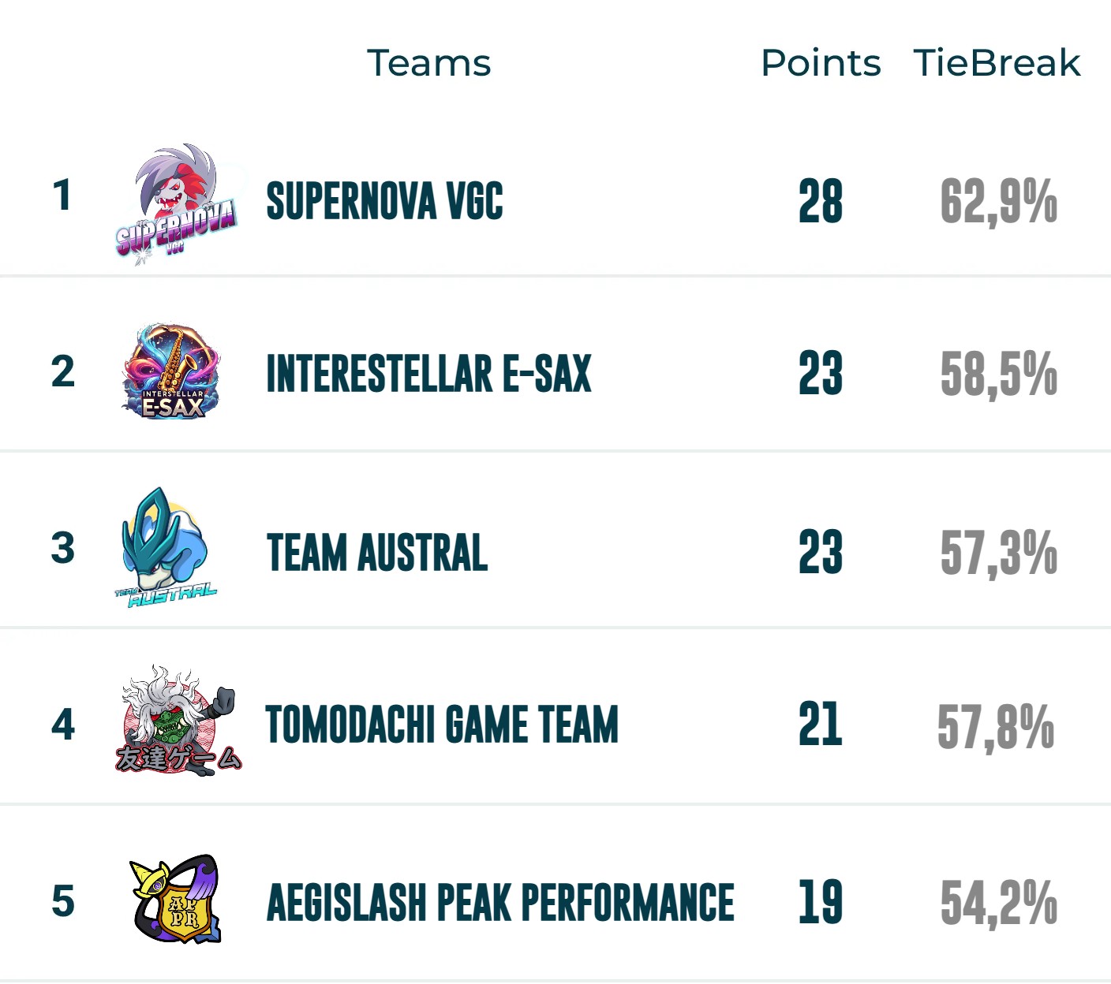1111x984 pixels.
Task: Click the 58,5% tiebreak value
Action: (998, 374)
